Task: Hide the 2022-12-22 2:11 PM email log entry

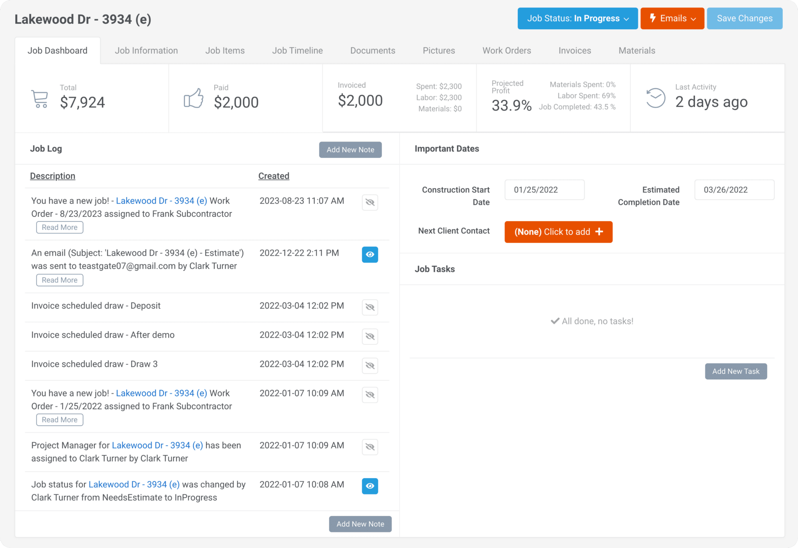Action: point(370,255)
